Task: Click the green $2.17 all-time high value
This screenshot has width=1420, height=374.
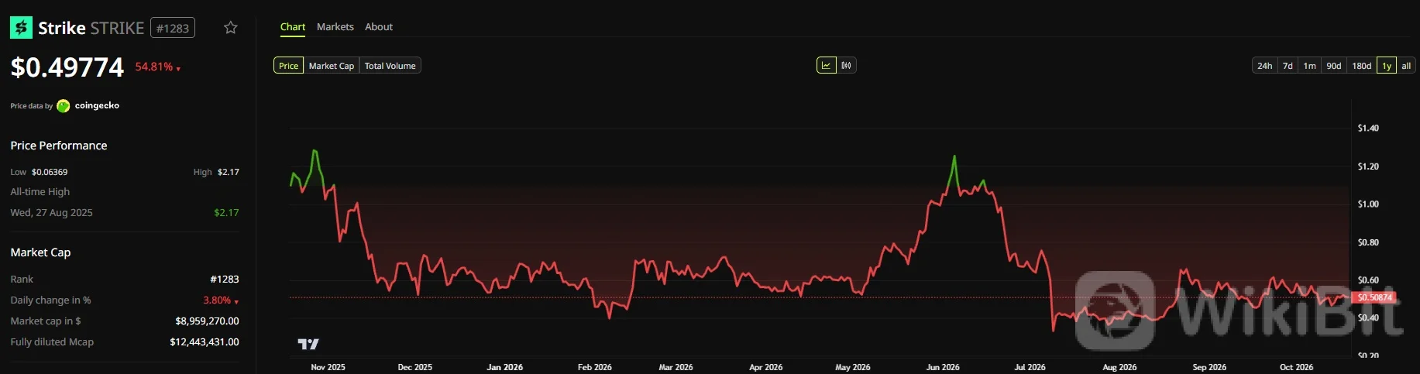Action: 226,213
